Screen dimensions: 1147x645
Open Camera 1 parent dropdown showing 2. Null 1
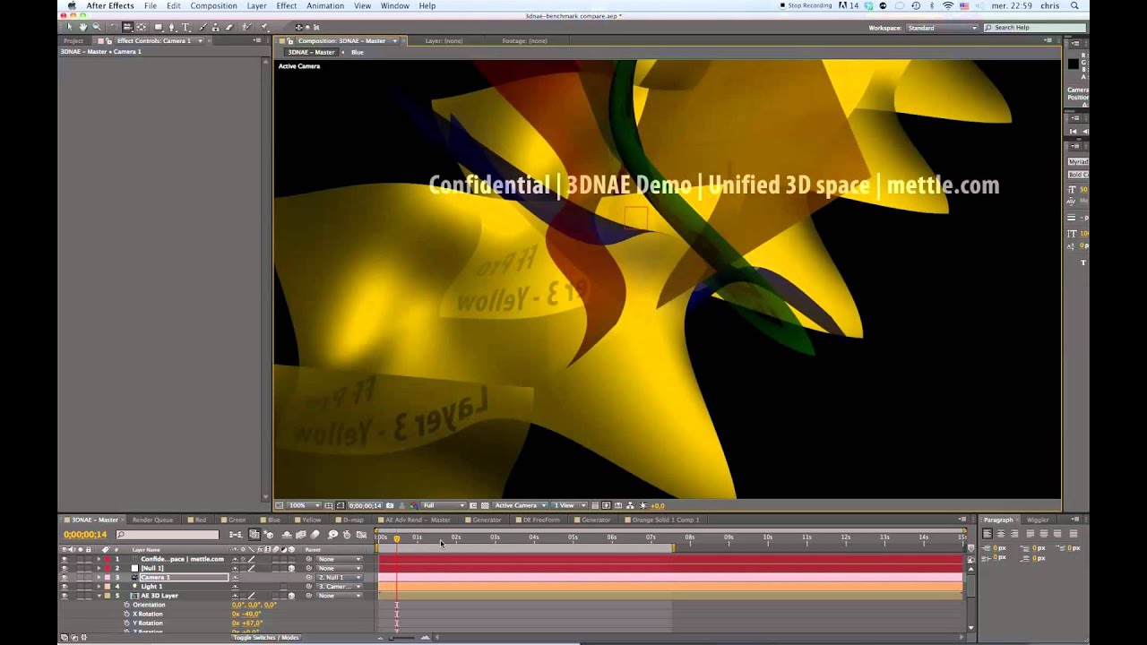[x=340, y=577]
